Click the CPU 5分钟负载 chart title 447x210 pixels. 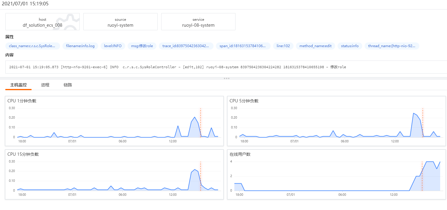[244, 101]
